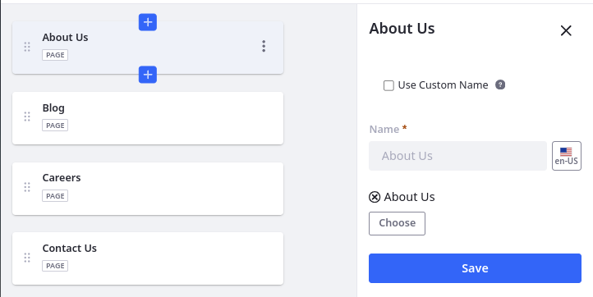The image size is (593, 297).
Task: Click the plus button below About Us card
Action: tap(148, 75)
